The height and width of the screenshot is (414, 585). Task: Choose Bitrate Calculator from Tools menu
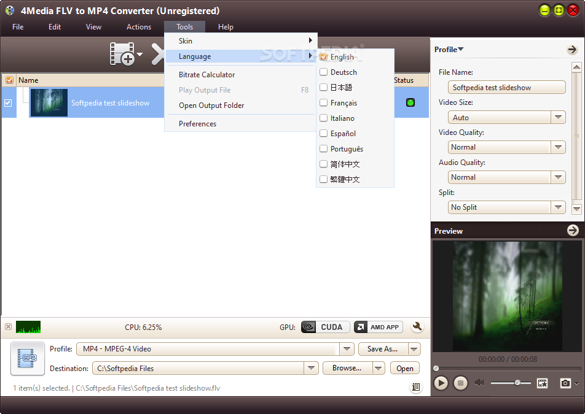(x=241, y=74)
